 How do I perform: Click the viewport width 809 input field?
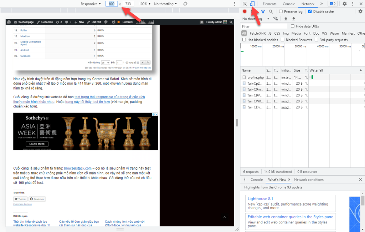pos(111,4)
